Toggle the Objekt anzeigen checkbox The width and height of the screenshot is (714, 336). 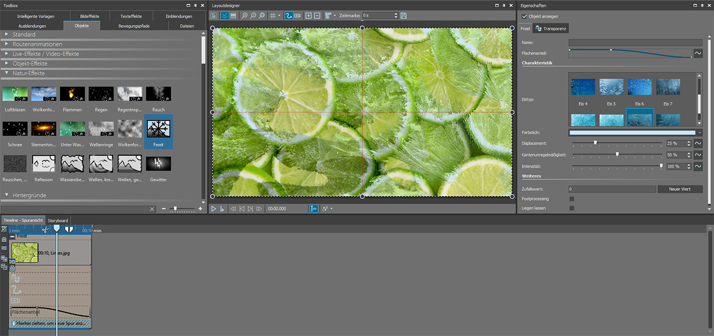525,16
